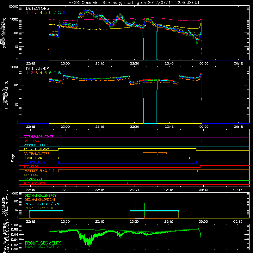Click the ATTENUATOR_STATE flag label
This screenshot has height=253, width=253.
(38, 137)
